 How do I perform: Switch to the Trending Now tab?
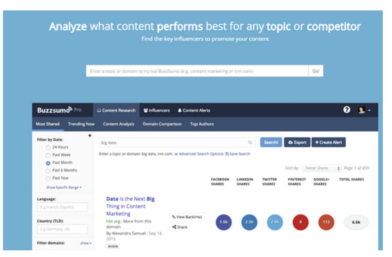(81, 124)
